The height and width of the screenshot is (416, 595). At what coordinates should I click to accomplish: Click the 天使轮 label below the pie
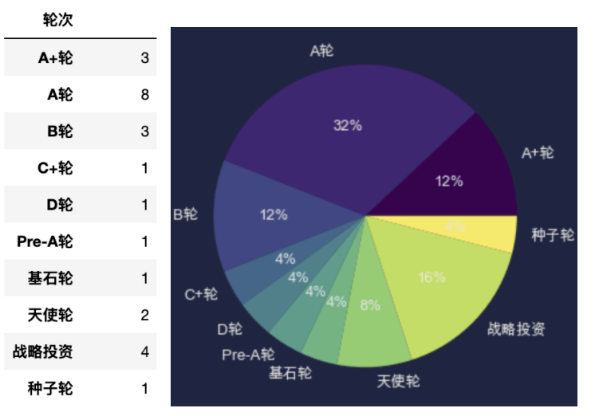399,381
